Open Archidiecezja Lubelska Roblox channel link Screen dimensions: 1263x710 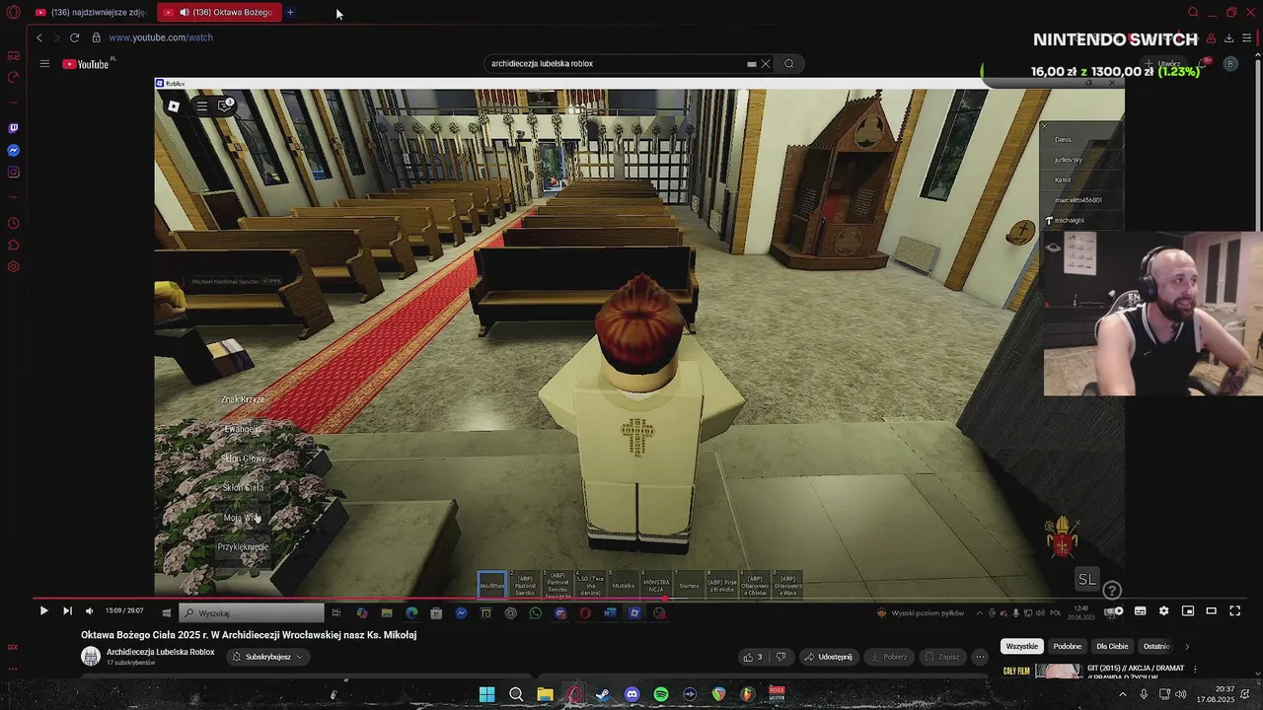(x=161, y=652)
